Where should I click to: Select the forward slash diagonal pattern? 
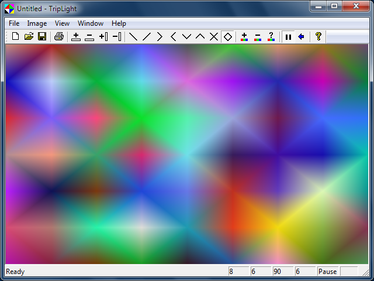tap(147, 37)
